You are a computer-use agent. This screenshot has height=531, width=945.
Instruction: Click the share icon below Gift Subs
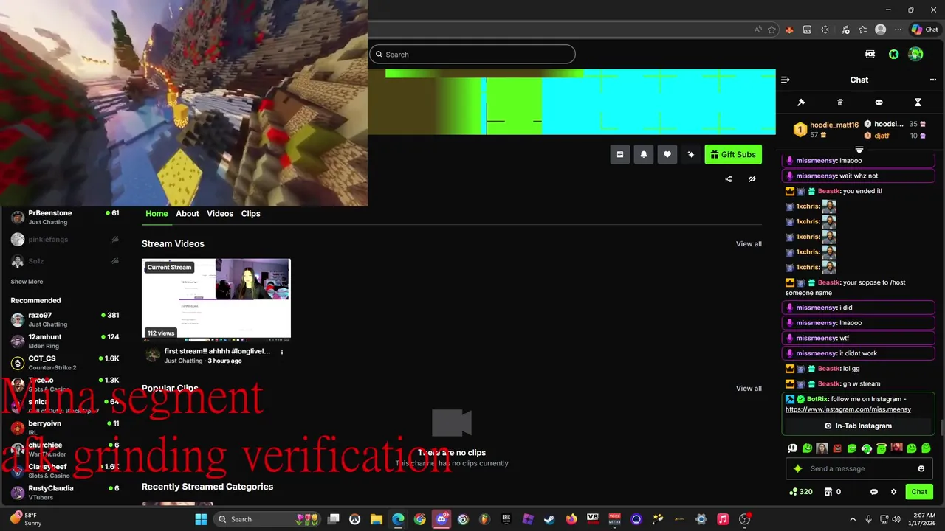coord(728,178)
